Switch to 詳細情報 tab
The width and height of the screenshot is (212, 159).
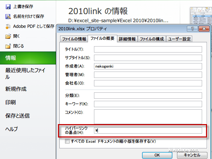pyautogui.click(x=127, y=39)
